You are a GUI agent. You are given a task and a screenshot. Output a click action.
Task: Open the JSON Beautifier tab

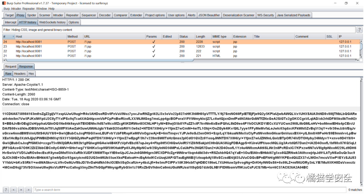tap(209, 15)
